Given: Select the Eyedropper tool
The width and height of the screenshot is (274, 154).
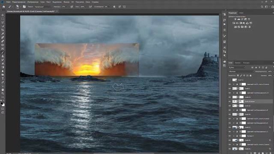Looking at the screenshot, I should coord(3,34).
